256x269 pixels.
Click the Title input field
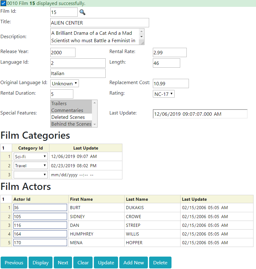pyautogui.click(x=99, y=23)
